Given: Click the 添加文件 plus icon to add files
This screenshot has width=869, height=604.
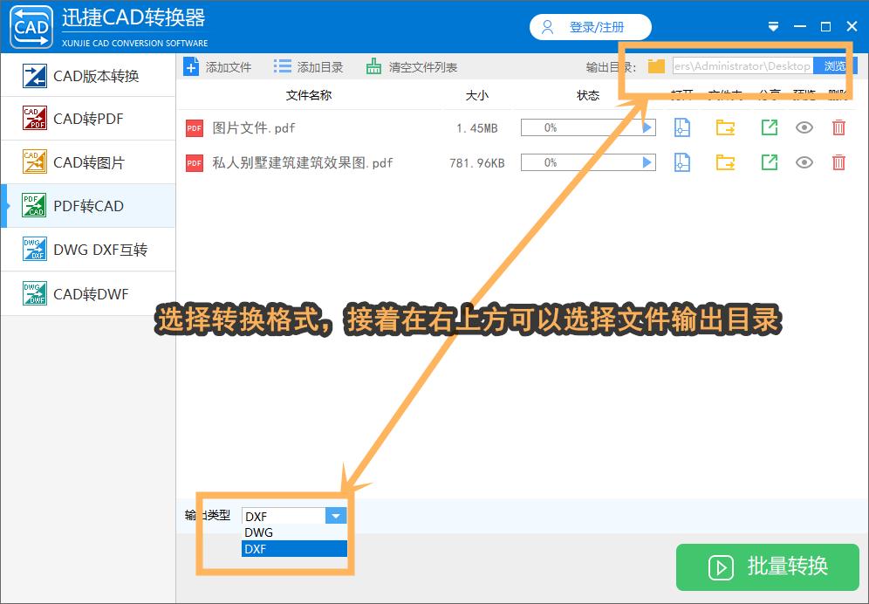Looking at the screenshot, I should [191, 65].
